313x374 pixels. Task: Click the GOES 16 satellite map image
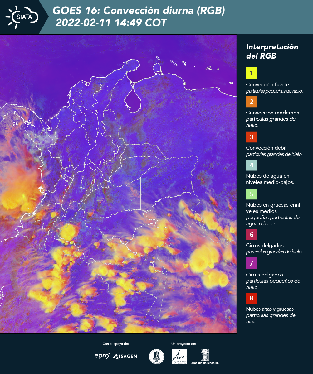click(x=119, y=184)
